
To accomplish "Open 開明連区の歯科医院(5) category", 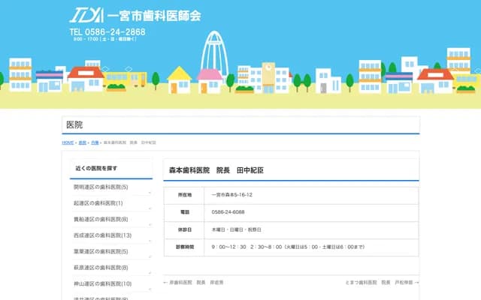I will coord(101,187).
